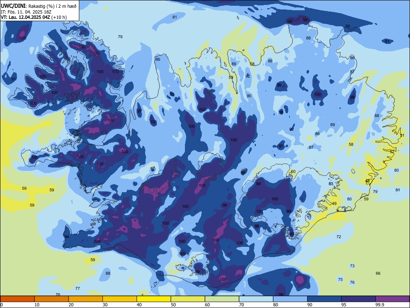Click the legend tick label '50'
Viewport: 410px width, 308px height.
pyautogui.click(x=173, y=305)
